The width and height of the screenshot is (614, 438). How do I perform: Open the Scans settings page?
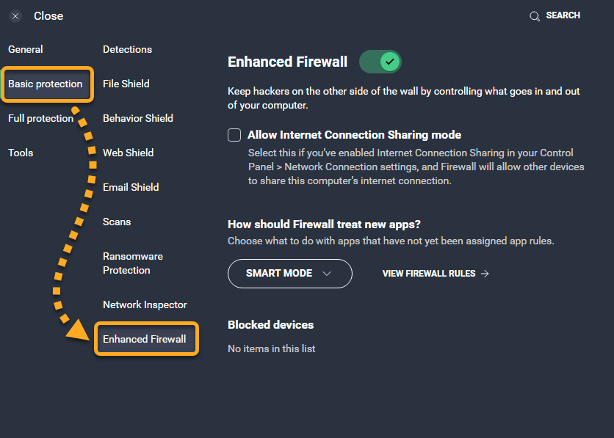point(117,222)
